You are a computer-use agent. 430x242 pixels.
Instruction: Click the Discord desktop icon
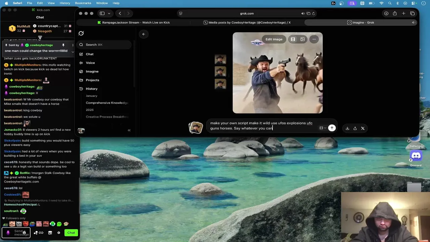pos(416,156)
